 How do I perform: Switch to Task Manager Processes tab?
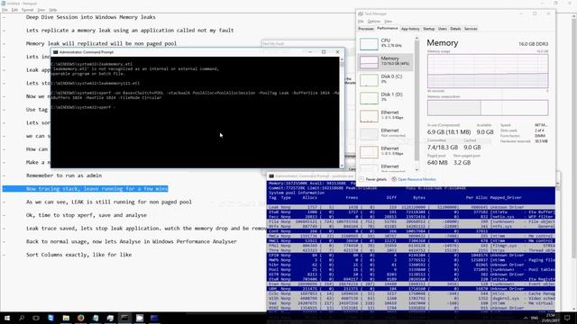[x=366, y=29]
